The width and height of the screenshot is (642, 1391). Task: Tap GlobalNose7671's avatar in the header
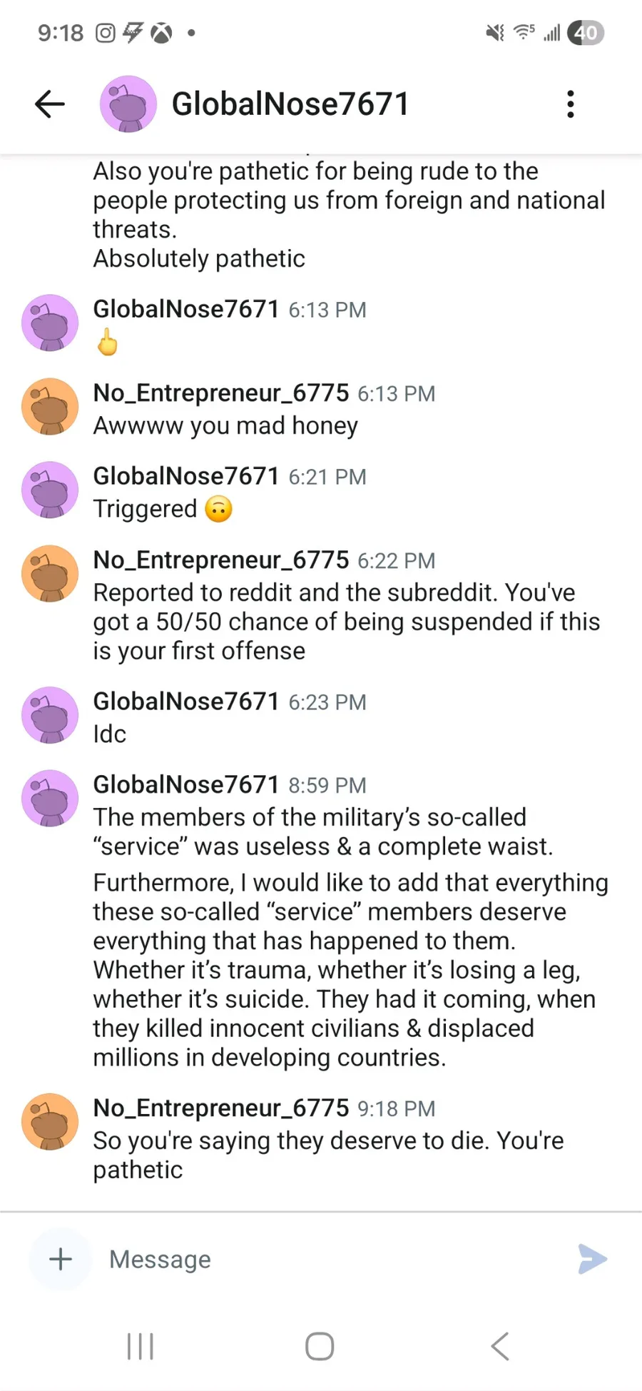(x=128, y=104)
